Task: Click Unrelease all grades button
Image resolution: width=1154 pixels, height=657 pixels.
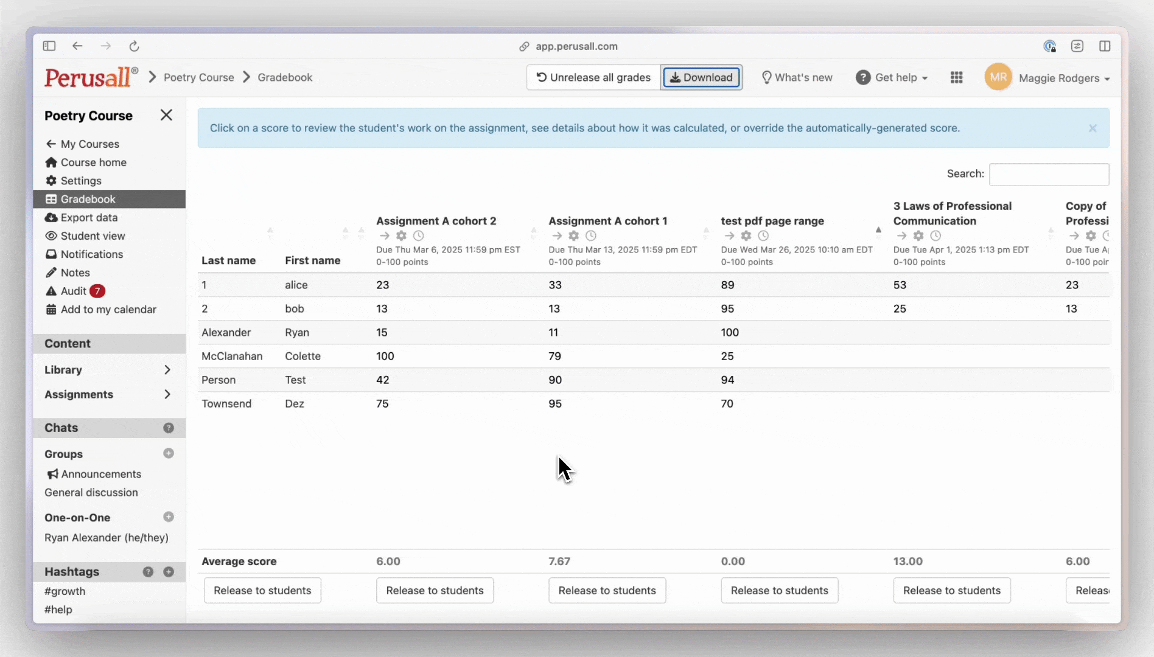Action: click(x=593, y=77)
